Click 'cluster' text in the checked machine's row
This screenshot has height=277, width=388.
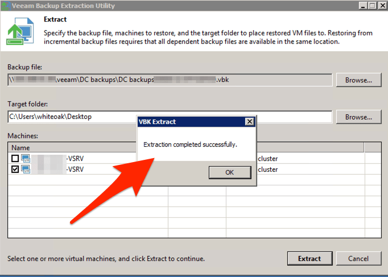[x=268, y=169]
